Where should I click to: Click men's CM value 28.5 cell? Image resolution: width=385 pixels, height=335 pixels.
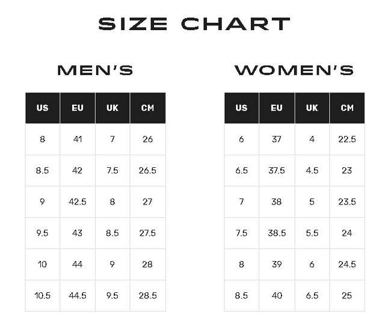pyautogui.click(x=147, y=296)
